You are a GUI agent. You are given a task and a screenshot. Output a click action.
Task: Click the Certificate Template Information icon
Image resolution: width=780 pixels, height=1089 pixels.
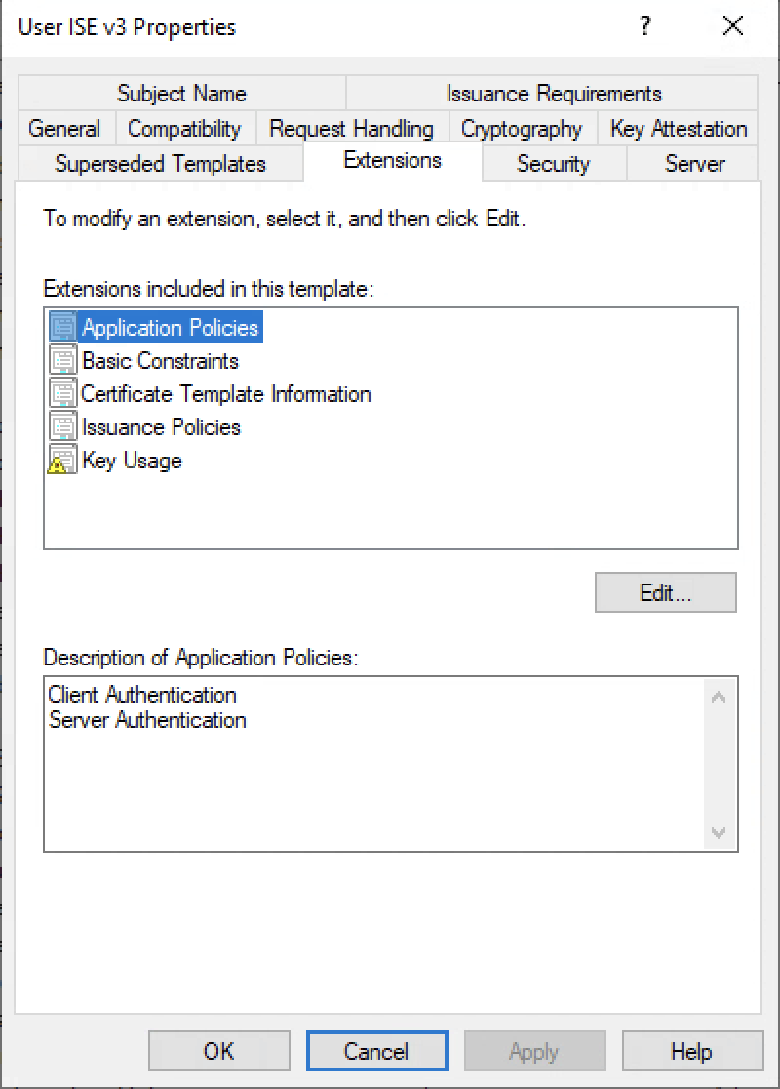tap(61, 393)
